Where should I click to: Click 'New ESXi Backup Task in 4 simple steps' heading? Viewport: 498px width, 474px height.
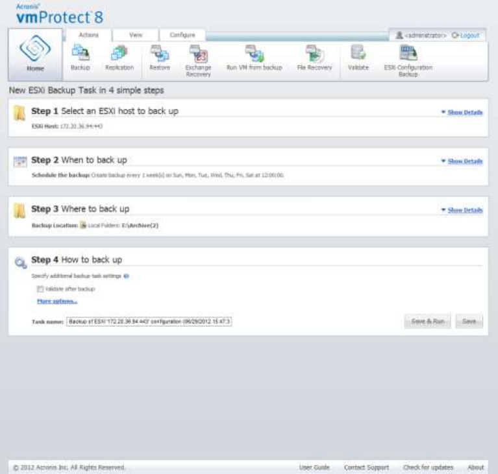[86, 90]
